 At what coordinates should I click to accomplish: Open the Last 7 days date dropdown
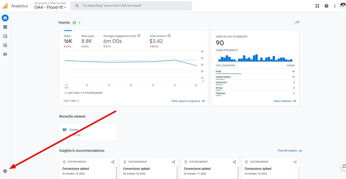(71, 101)
